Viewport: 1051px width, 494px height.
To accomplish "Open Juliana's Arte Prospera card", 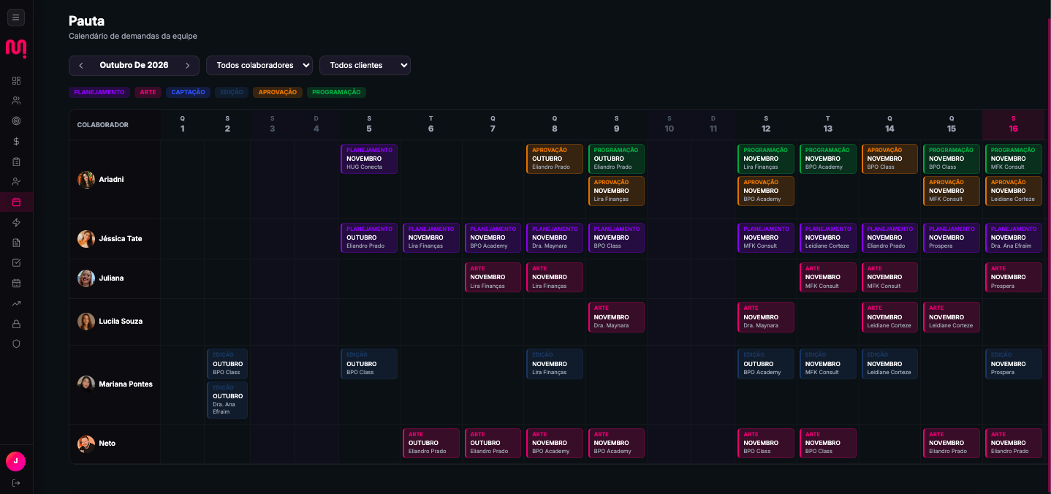I will pyautogui.click(x=1014, y=278).
